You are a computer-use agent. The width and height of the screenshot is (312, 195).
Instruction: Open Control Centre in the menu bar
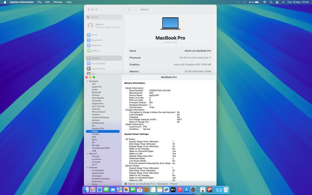click(277, 2)
